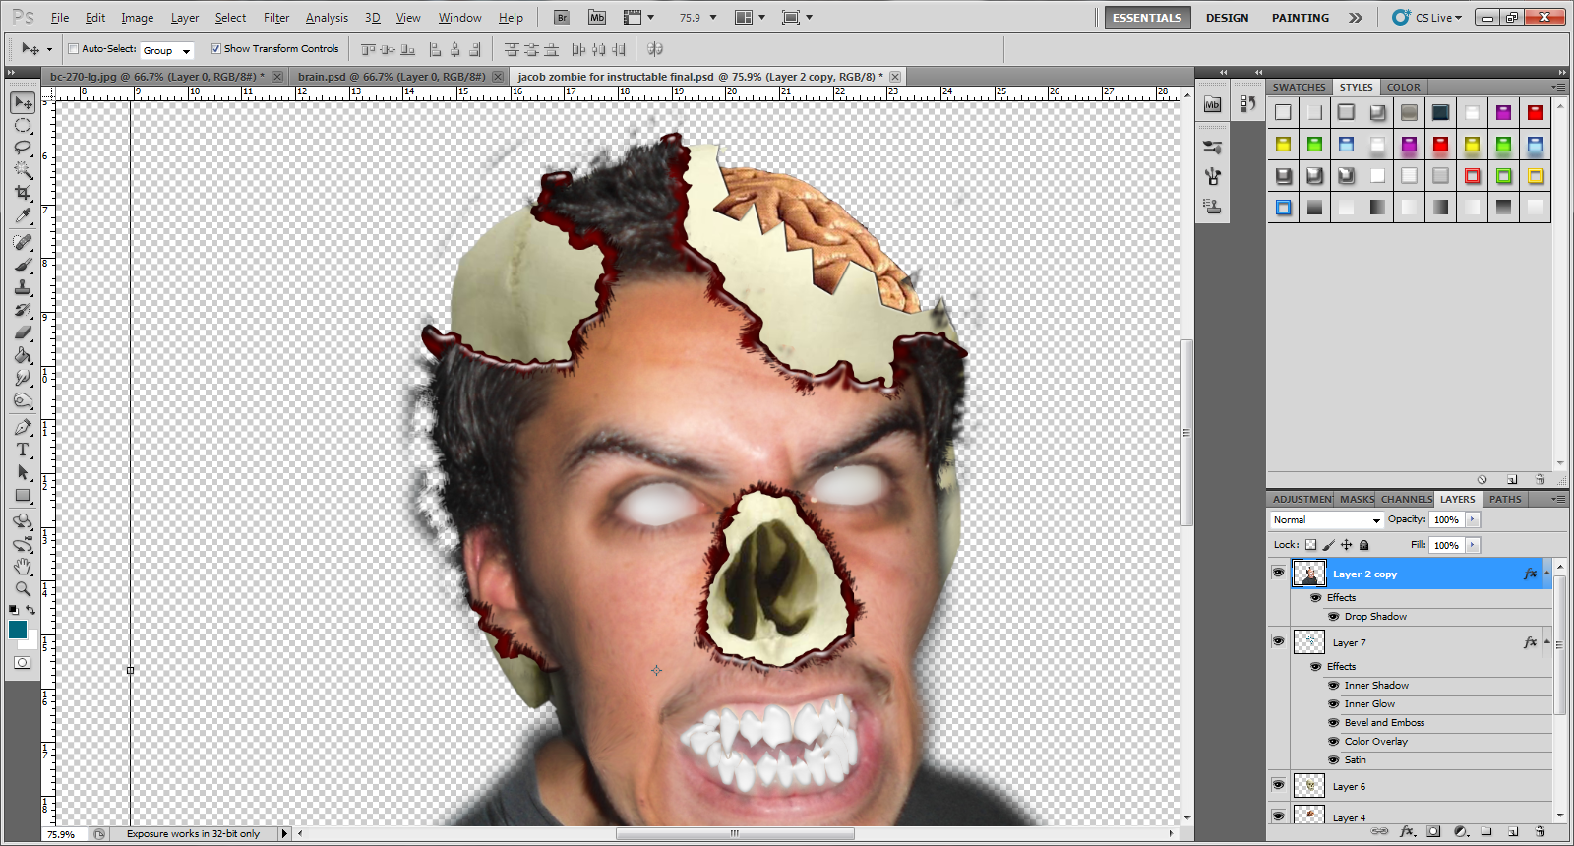Select the Horizontal Type tool
Screen dimensions: 1574x846
point(23,450)
